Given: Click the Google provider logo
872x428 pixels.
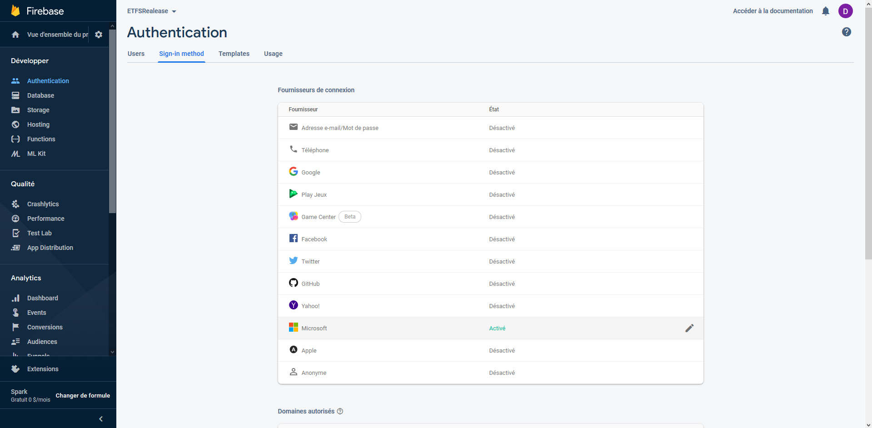Looking at the screenshot, I should point(294,171).
